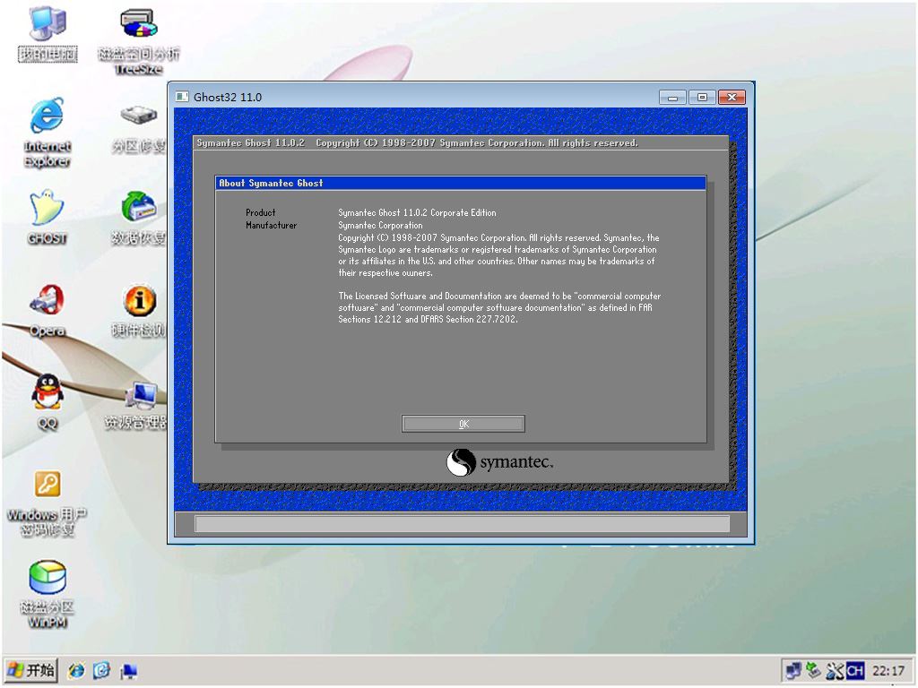Select the 磁盘分区 WinPM desktop icon
This screenshot has width=918, height=688.
tap(48, 594)
